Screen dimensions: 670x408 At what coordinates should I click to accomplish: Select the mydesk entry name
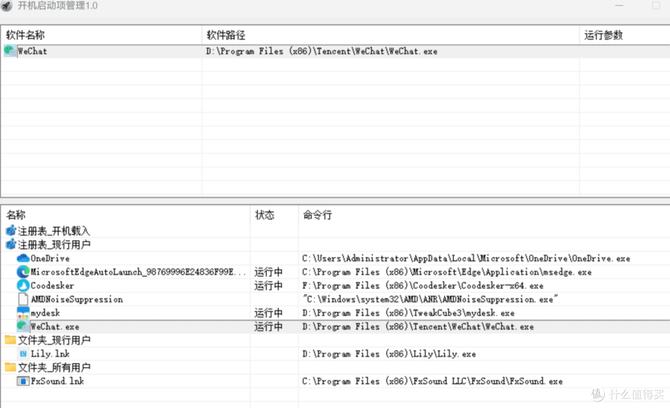45,313
